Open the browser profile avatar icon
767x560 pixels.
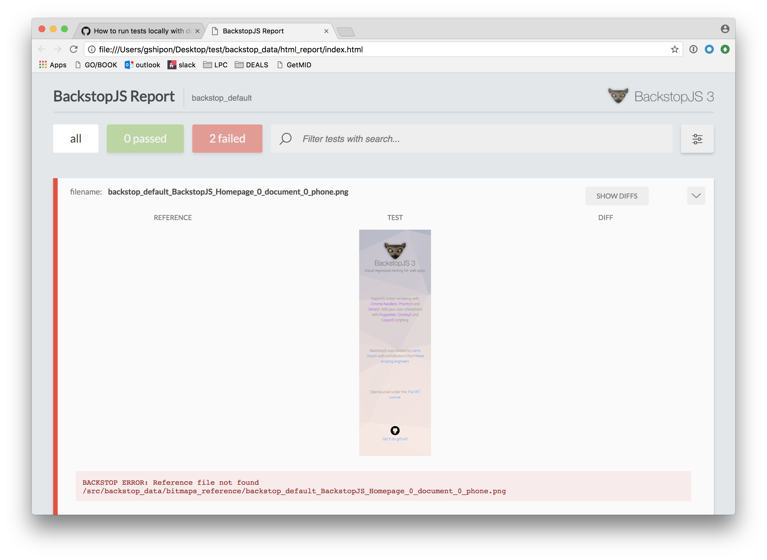725,29
